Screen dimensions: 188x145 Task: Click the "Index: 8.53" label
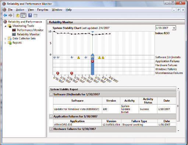coord(162,33)
